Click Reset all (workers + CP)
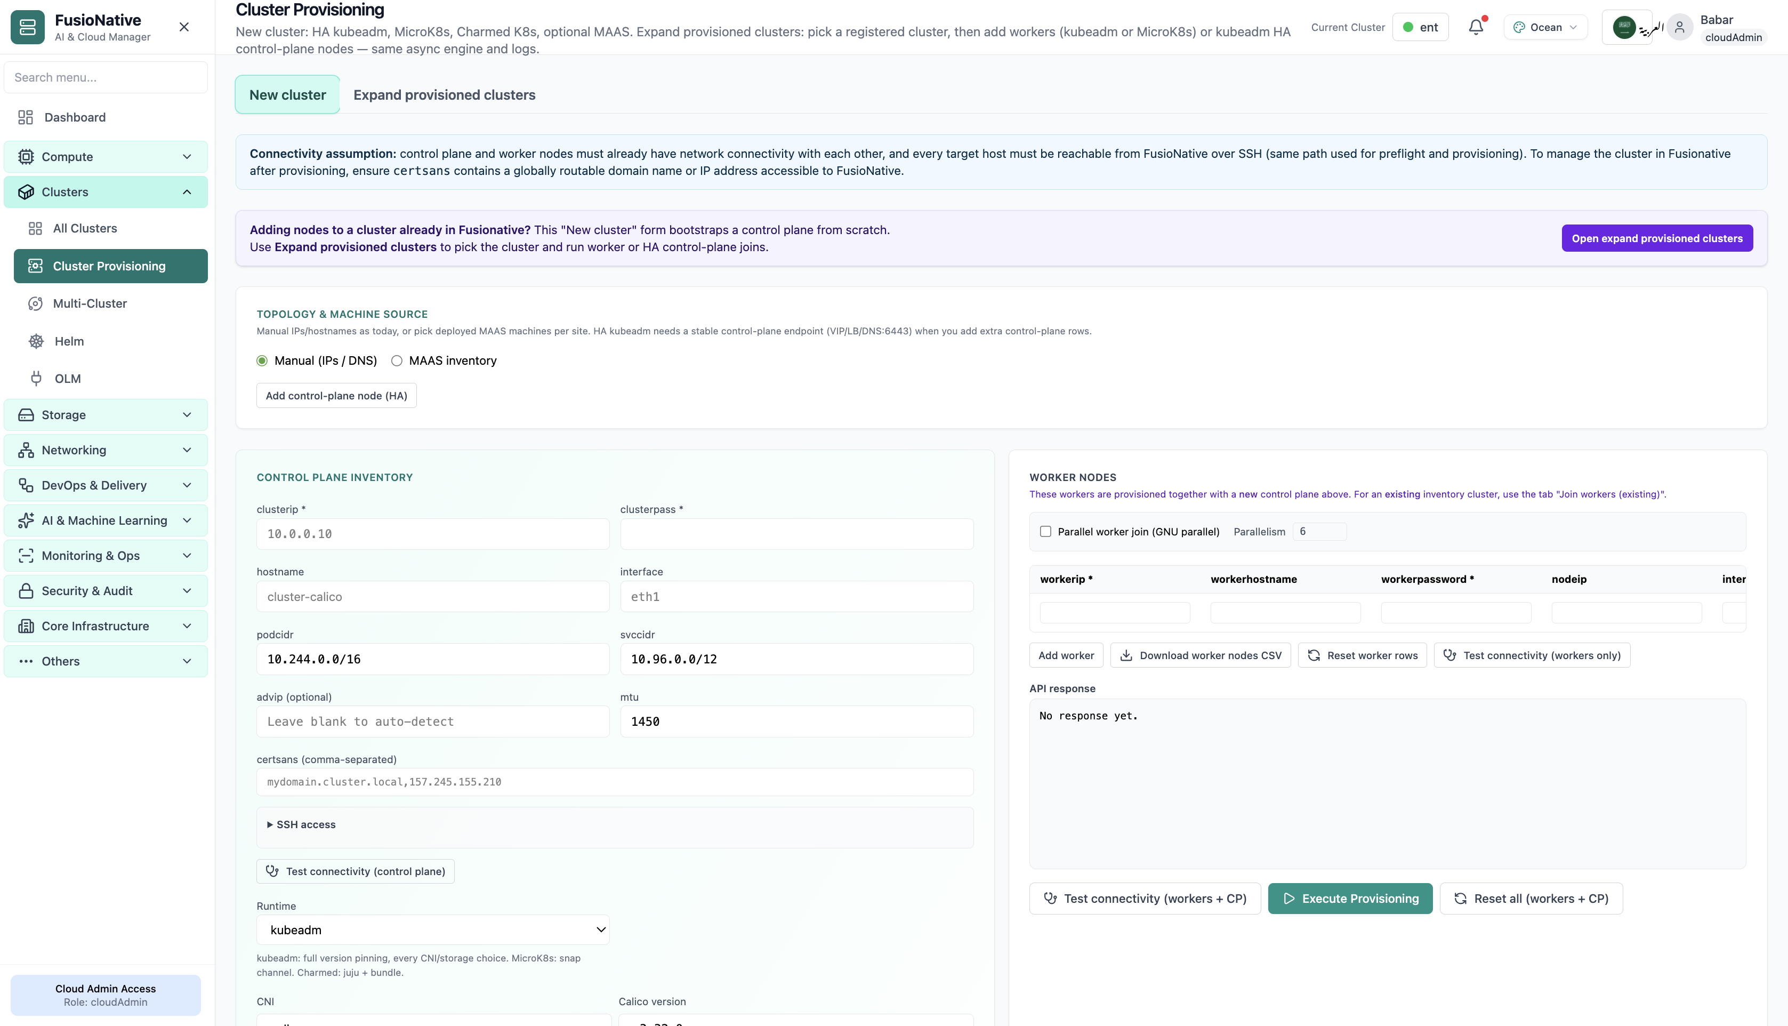The width and height of the screenshot is (1788, 1026). (x=1532, y=899)
